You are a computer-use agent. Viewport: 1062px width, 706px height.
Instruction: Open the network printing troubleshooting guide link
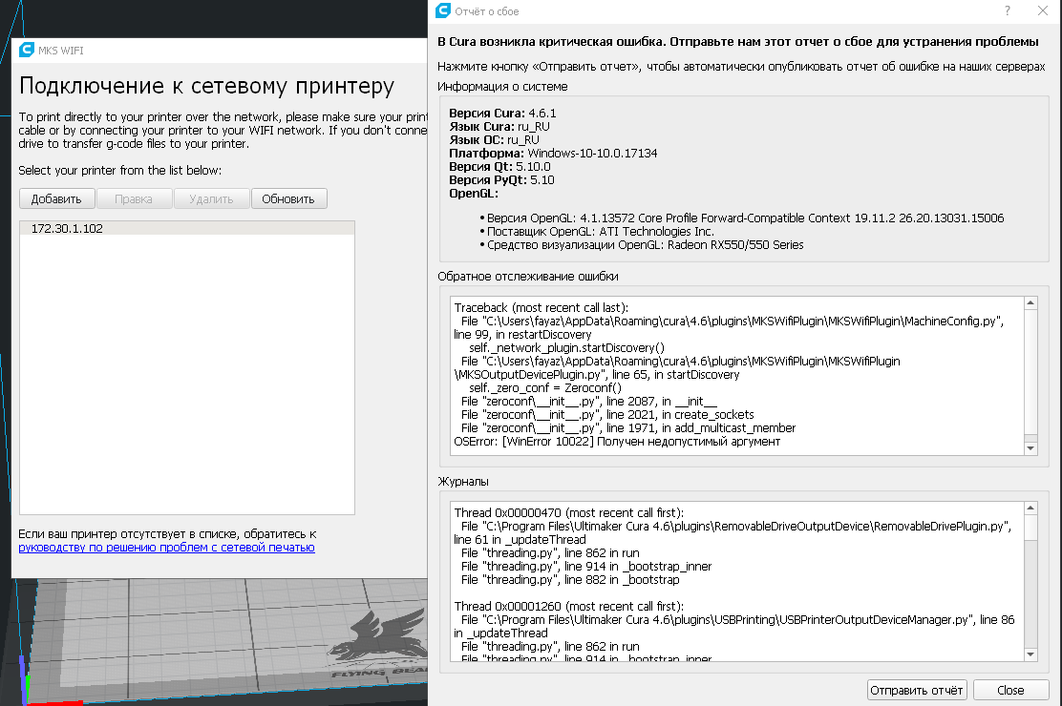(x=166, y=548)
